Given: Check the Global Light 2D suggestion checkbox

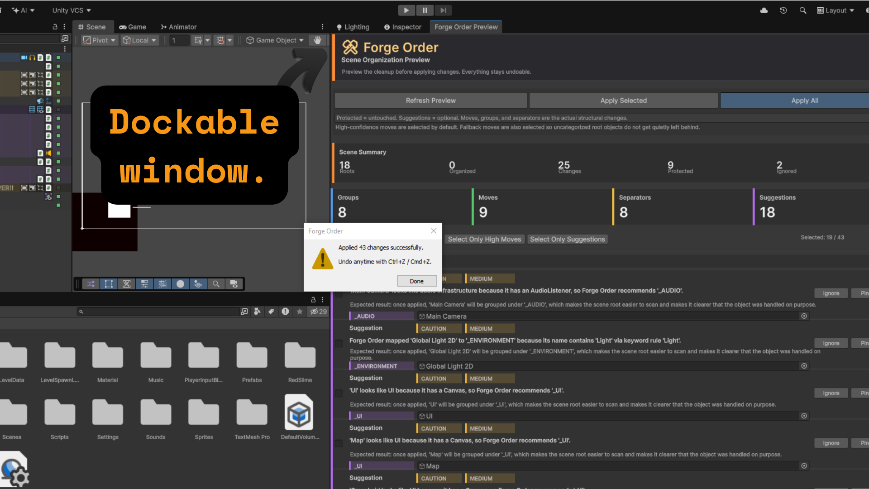Looking at the screenshot, I should pos(339,344).
